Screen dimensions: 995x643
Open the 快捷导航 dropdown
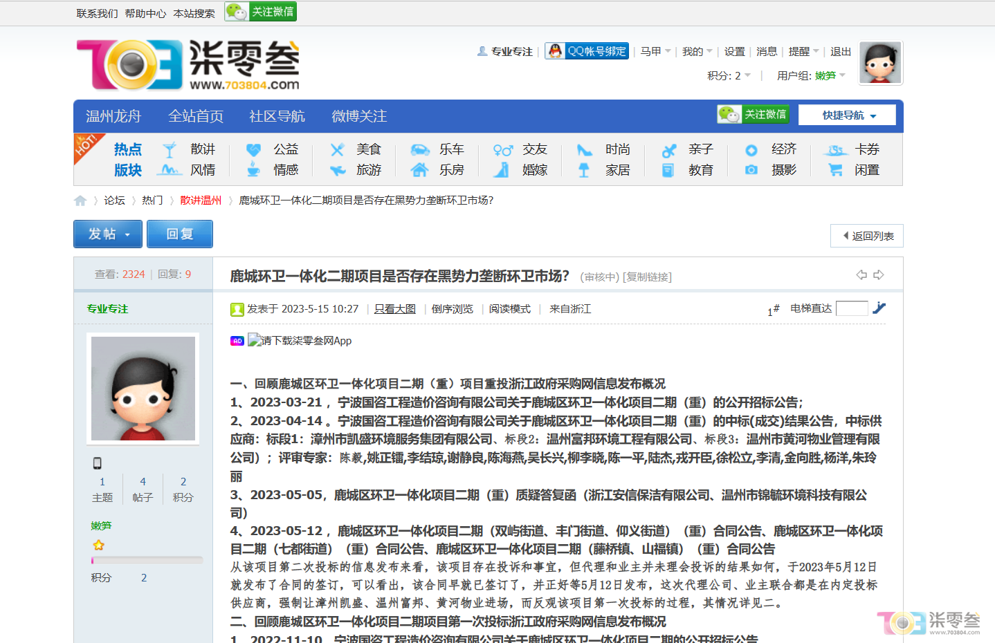(x=848, y=115)
